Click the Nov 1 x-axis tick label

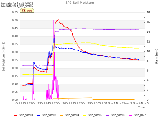point(111,103)
